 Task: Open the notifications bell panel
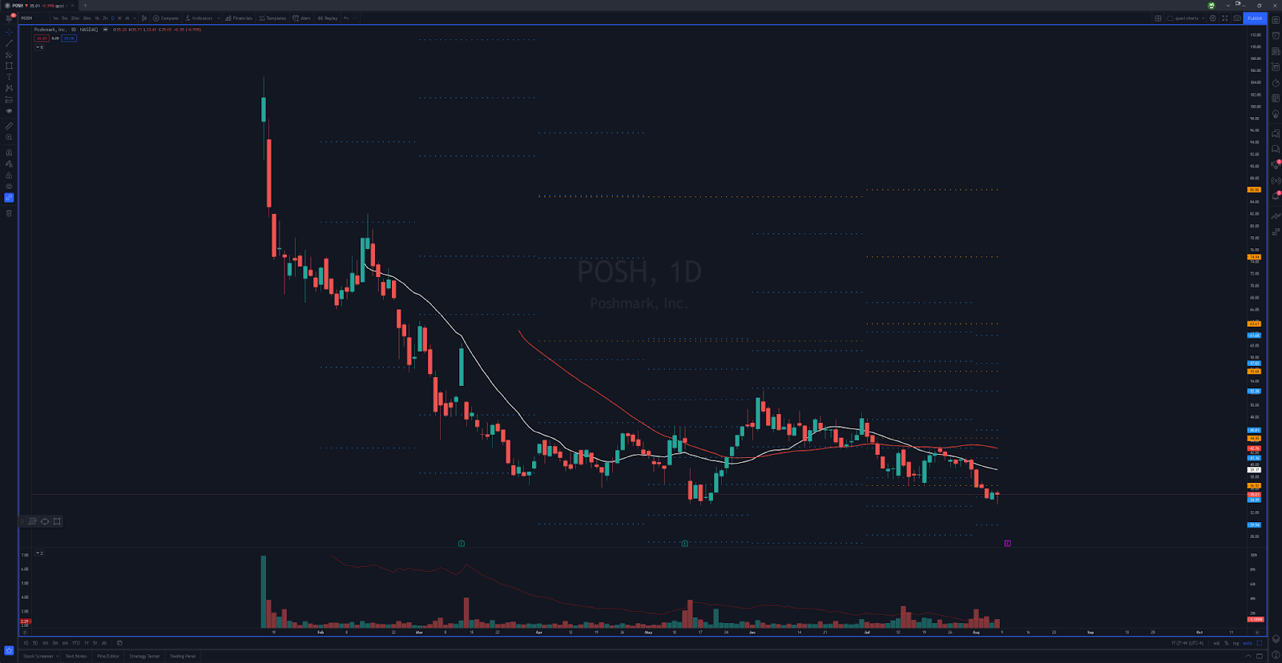coord(1276,196)
